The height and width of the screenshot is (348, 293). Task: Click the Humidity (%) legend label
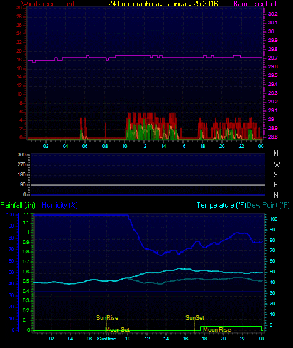point(60,205)
